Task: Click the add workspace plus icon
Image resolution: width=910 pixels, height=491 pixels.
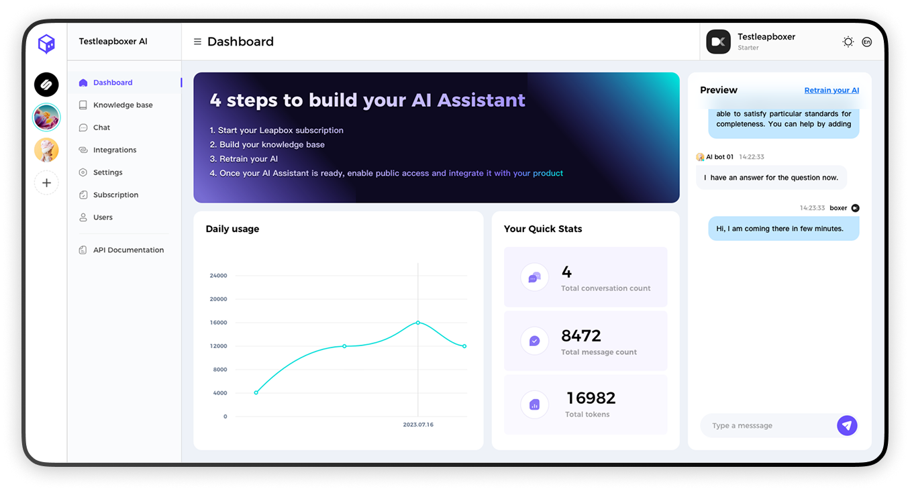Action: click(x=46, y=183)
